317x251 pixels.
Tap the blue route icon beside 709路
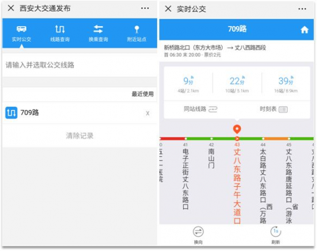(x=11, y=112)
